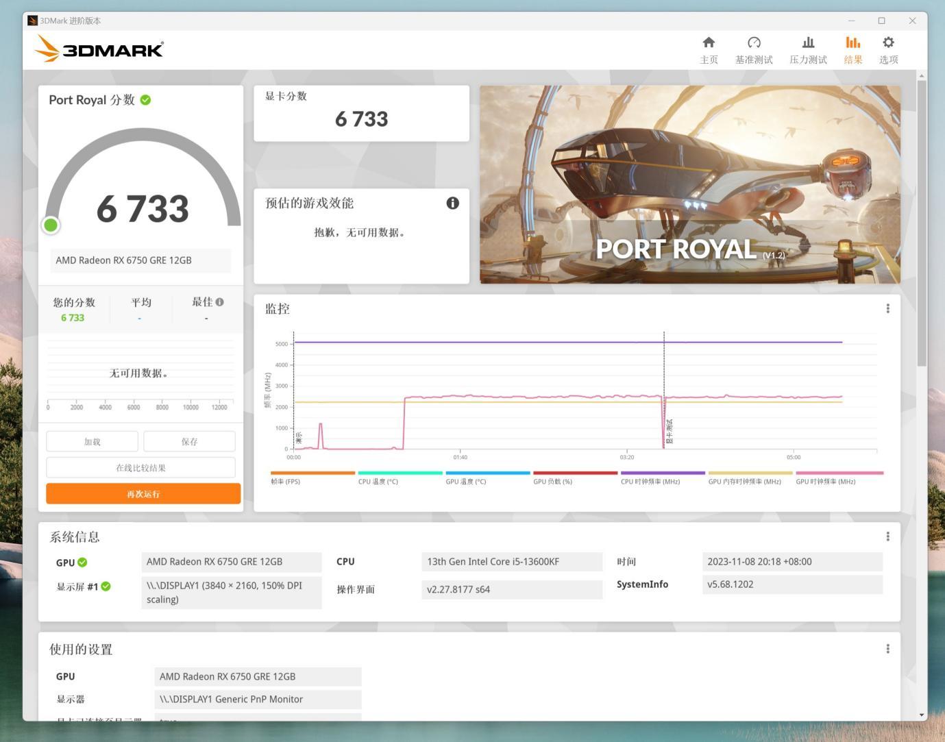Click green validation check next to Port Royal 分数

tap(145, 100)
